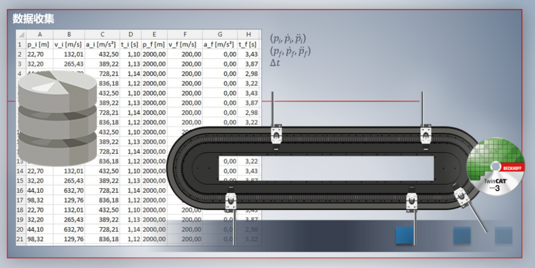Click cell 98,32 in row 17
535x268 pixels.
(40, 200)
